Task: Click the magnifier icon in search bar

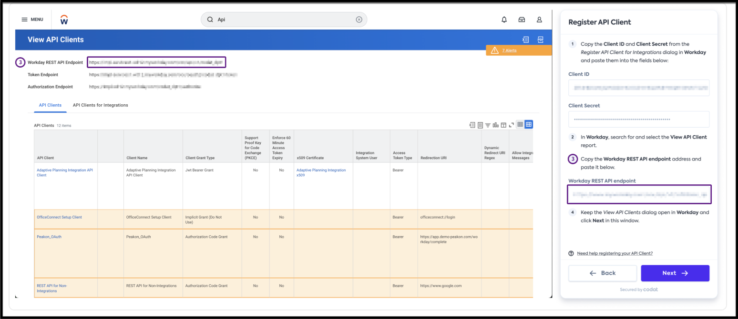Action: [210, 20]
